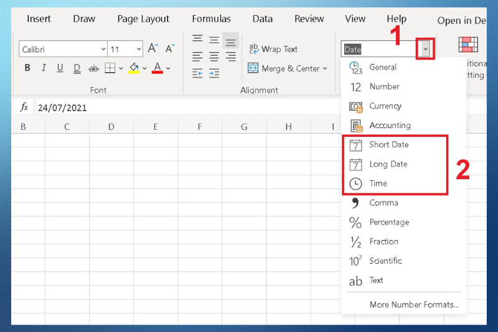
Task: Click the fx Insert Function icon
Action: click(24, 107)
